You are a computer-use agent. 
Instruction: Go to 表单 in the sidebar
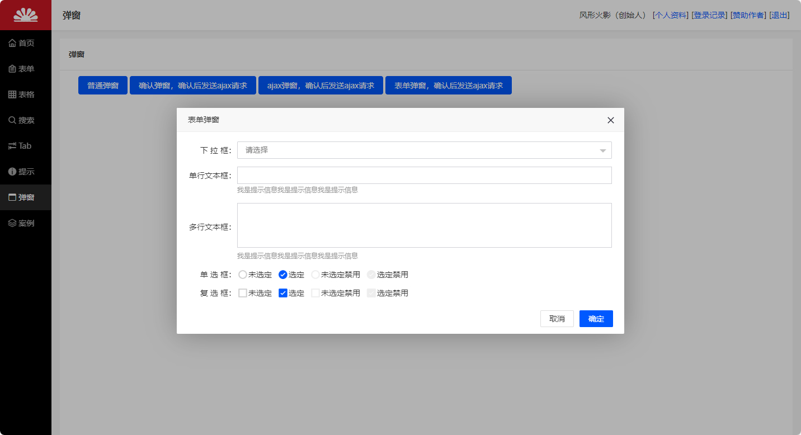(x=26, y=69)
